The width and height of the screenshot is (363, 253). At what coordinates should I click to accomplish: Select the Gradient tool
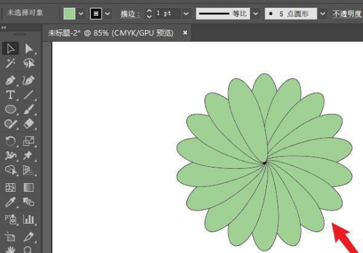(29, 187)
